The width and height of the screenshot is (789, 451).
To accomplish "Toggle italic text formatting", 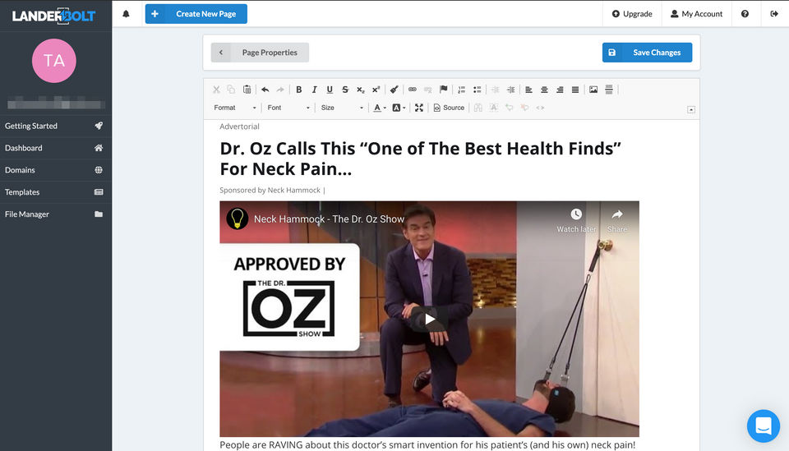I will click(x=314, y=90).
